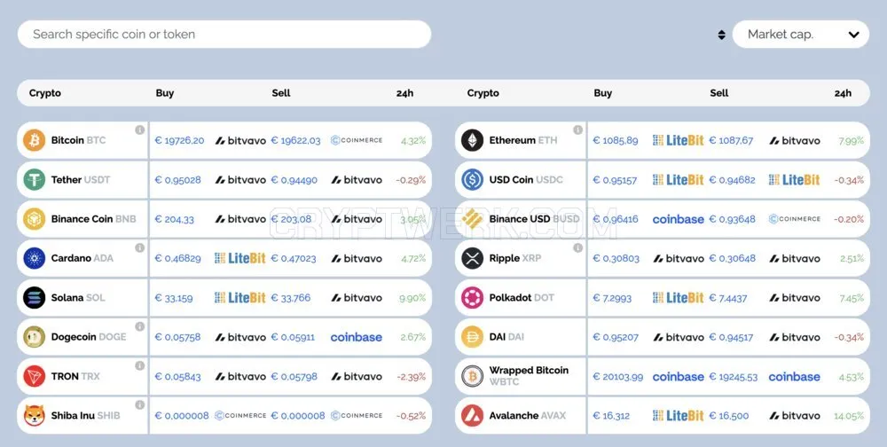Viewport: 887px width, 447px height.
Task: Click the left 24h column header
Action: 405,93
